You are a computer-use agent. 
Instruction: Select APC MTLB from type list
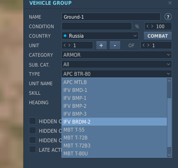coord(114,82)
